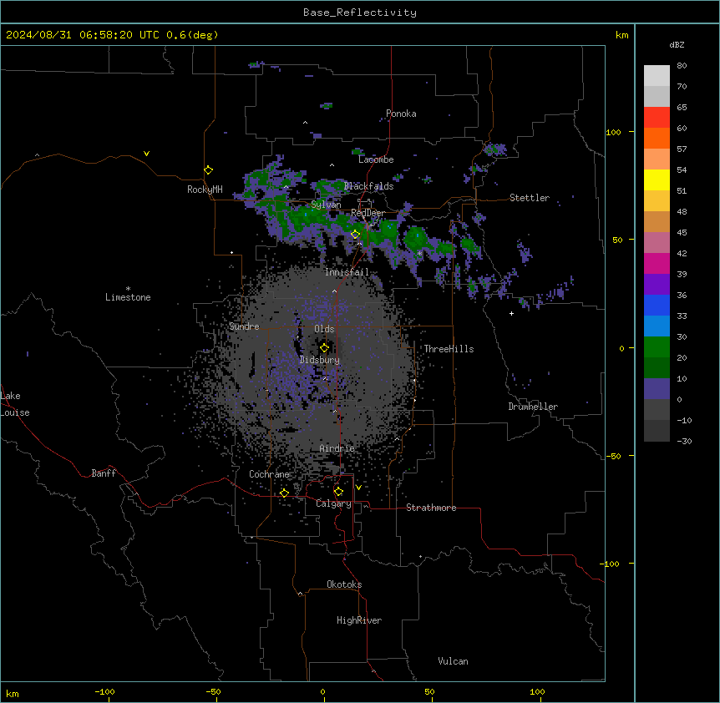Click the Sundre label

click(x=244, y=326)
